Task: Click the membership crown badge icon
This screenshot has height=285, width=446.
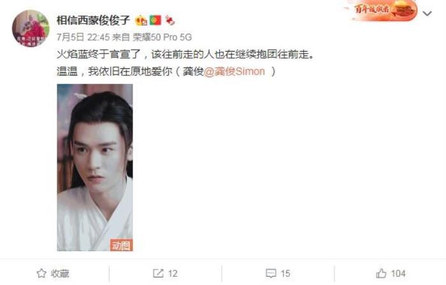Action: [x=141, y=20]
